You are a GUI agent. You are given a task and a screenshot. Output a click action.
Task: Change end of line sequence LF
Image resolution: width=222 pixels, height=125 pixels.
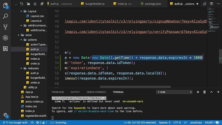(x=185, y=122)
